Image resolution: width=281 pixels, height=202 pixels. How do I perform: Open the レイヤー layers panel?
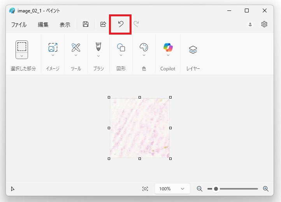(193, 50)
